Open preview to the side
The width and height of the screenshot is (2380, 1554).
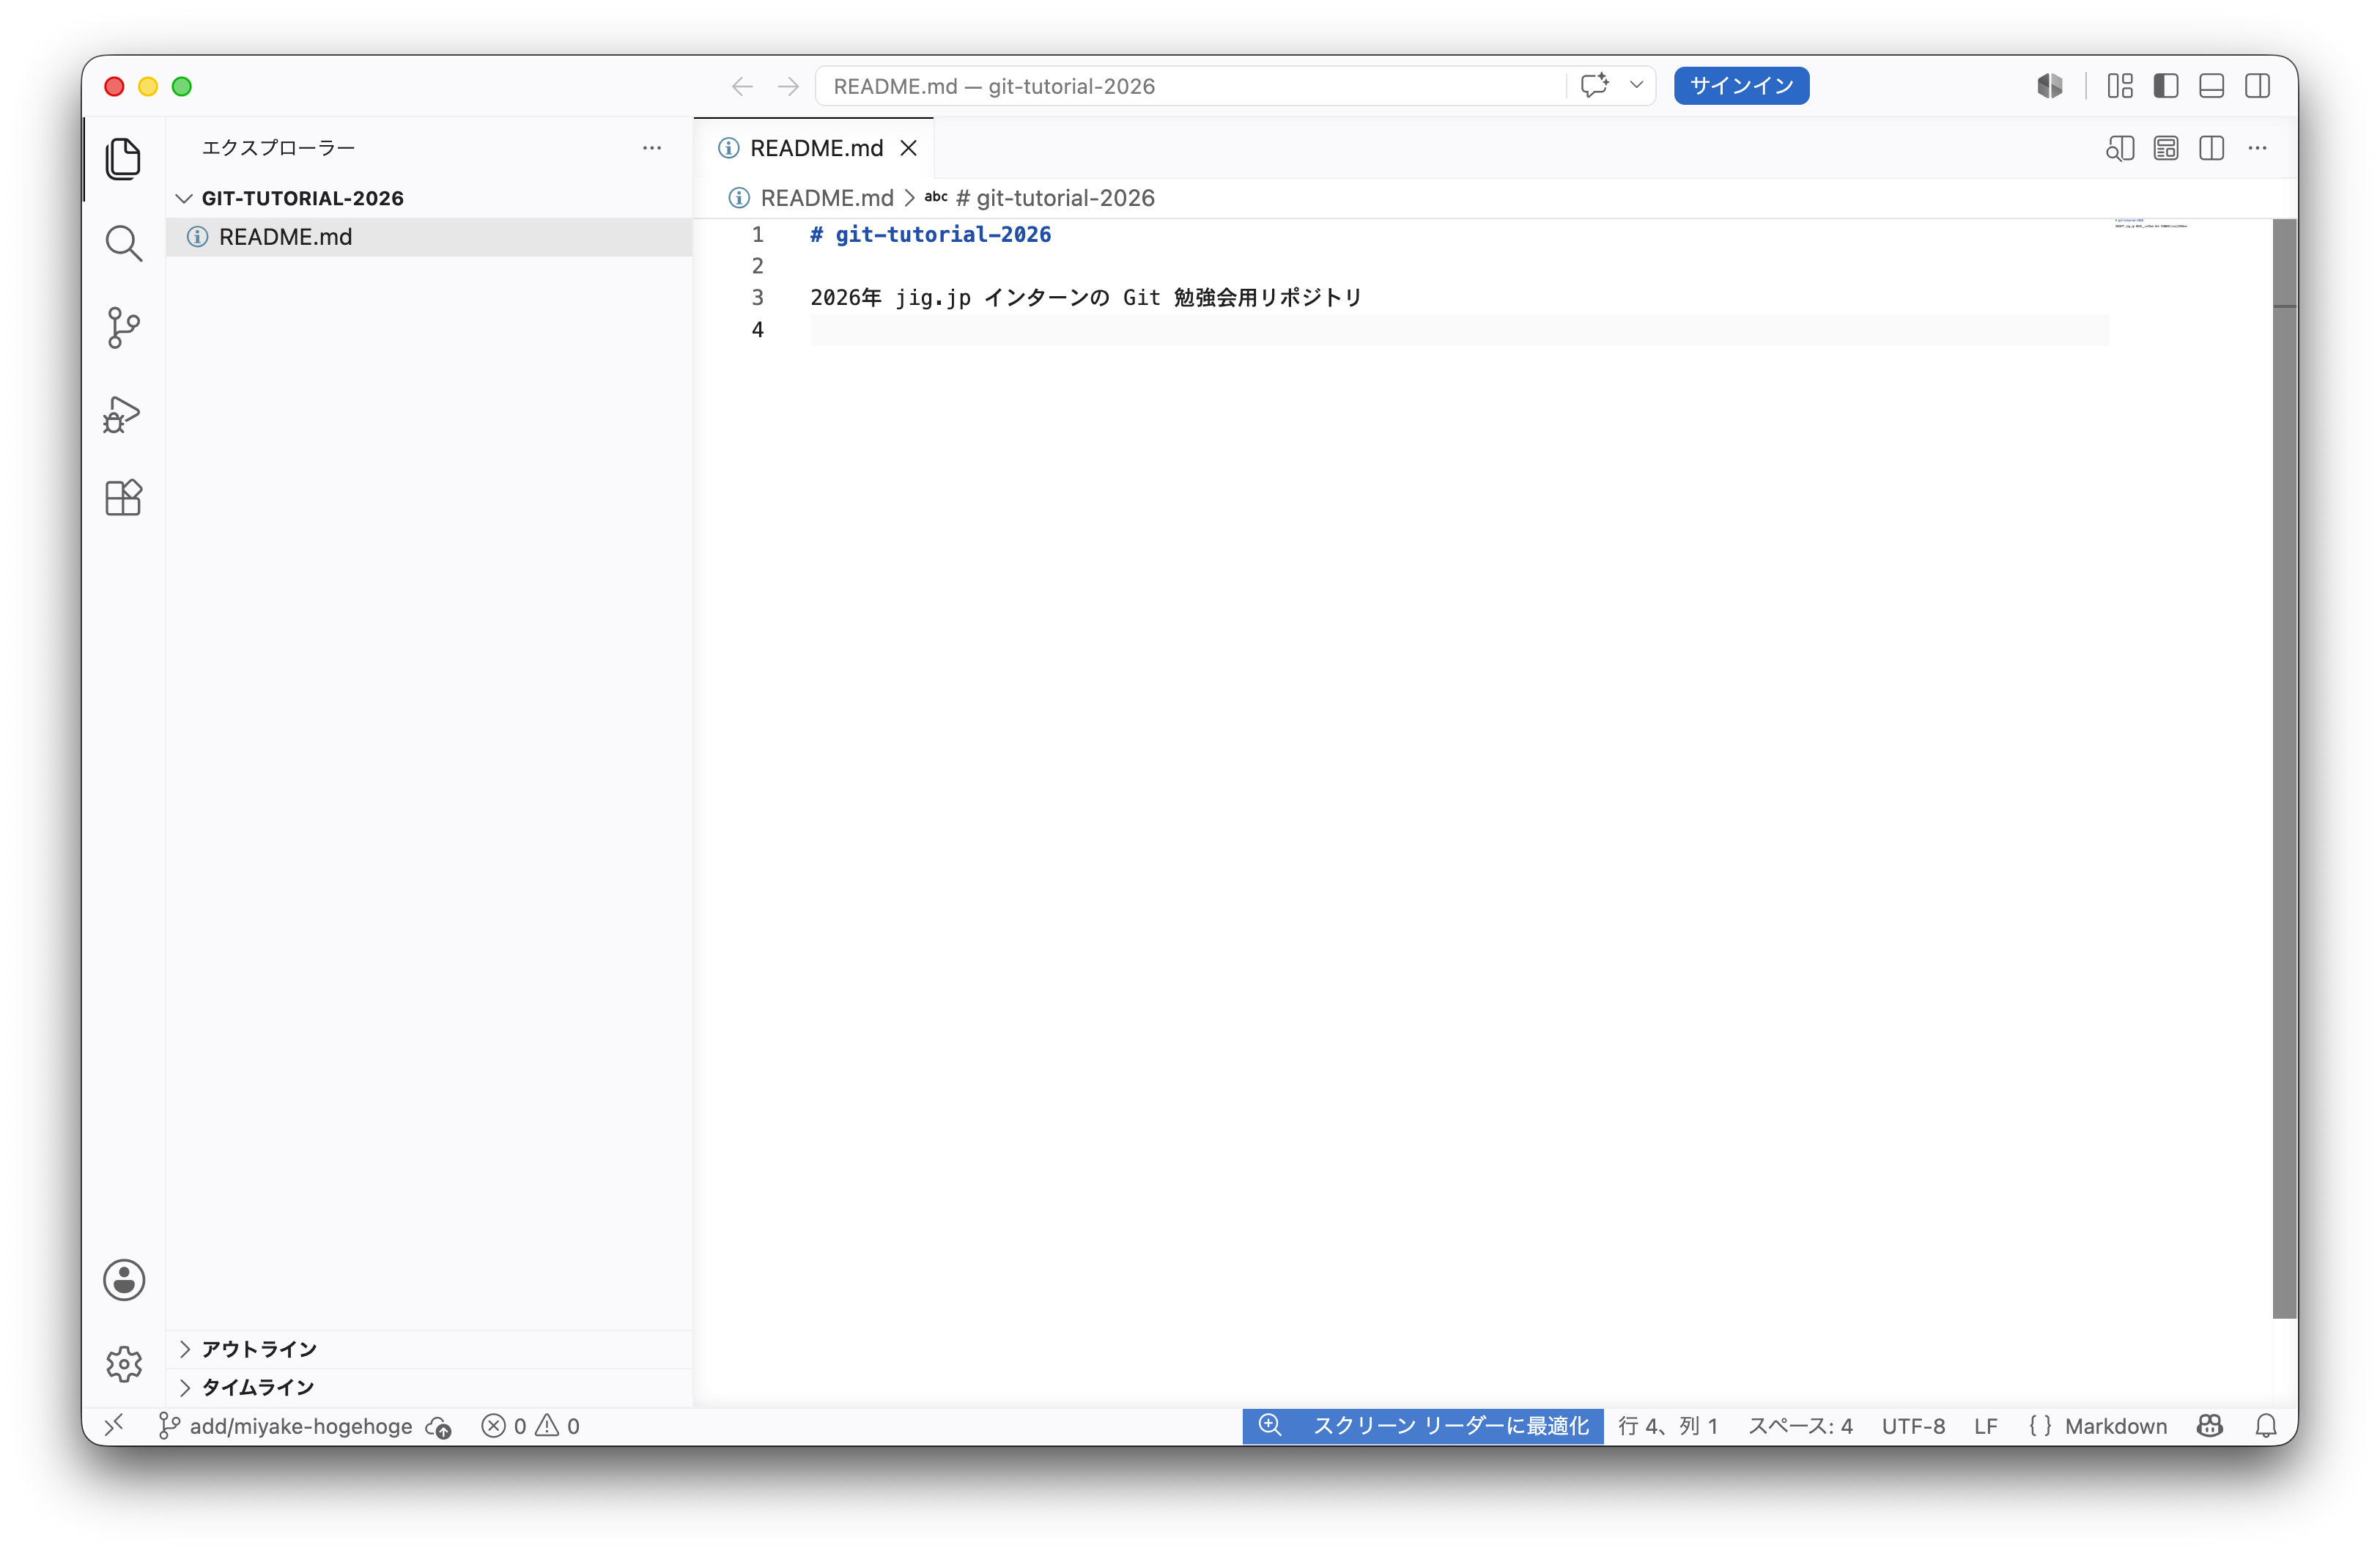[x=2120, y=148]
